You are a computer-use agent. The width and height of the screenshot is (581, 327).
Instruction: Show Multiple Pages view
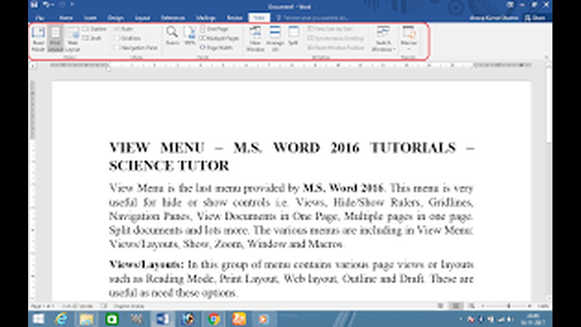click(x=219, y=38)
